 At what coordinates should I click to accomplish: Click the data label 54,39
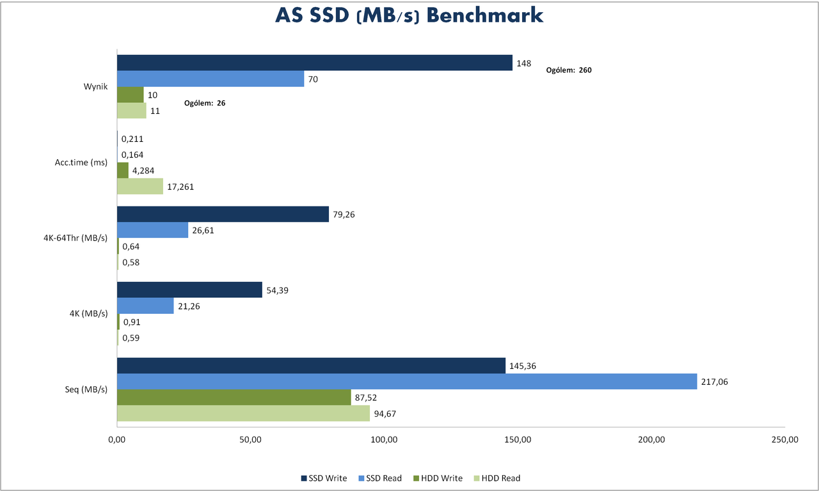pos(277,290)
